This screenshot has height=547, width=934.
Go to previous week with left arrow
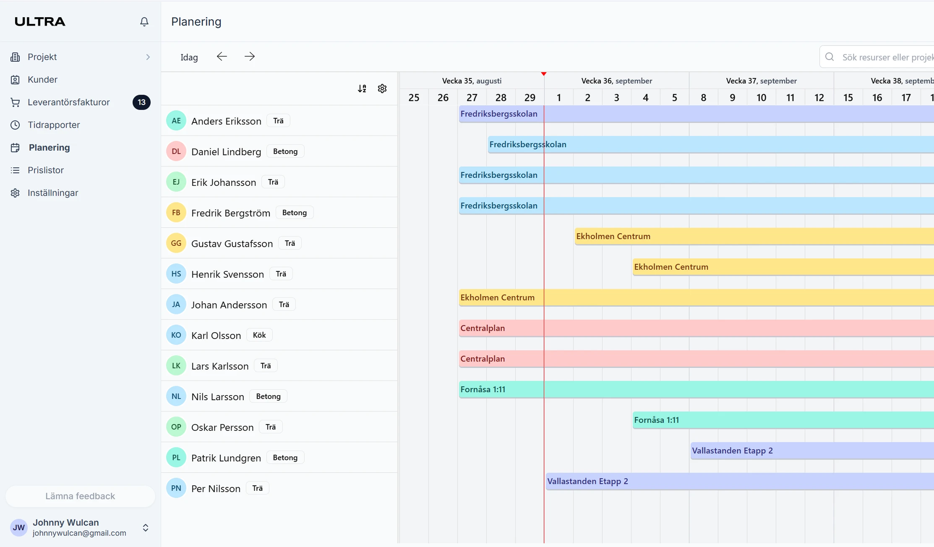222,57
